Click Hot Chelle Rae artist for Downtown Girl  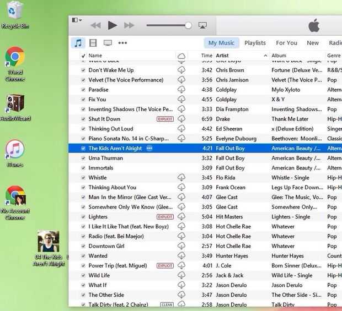pos(233,246)
